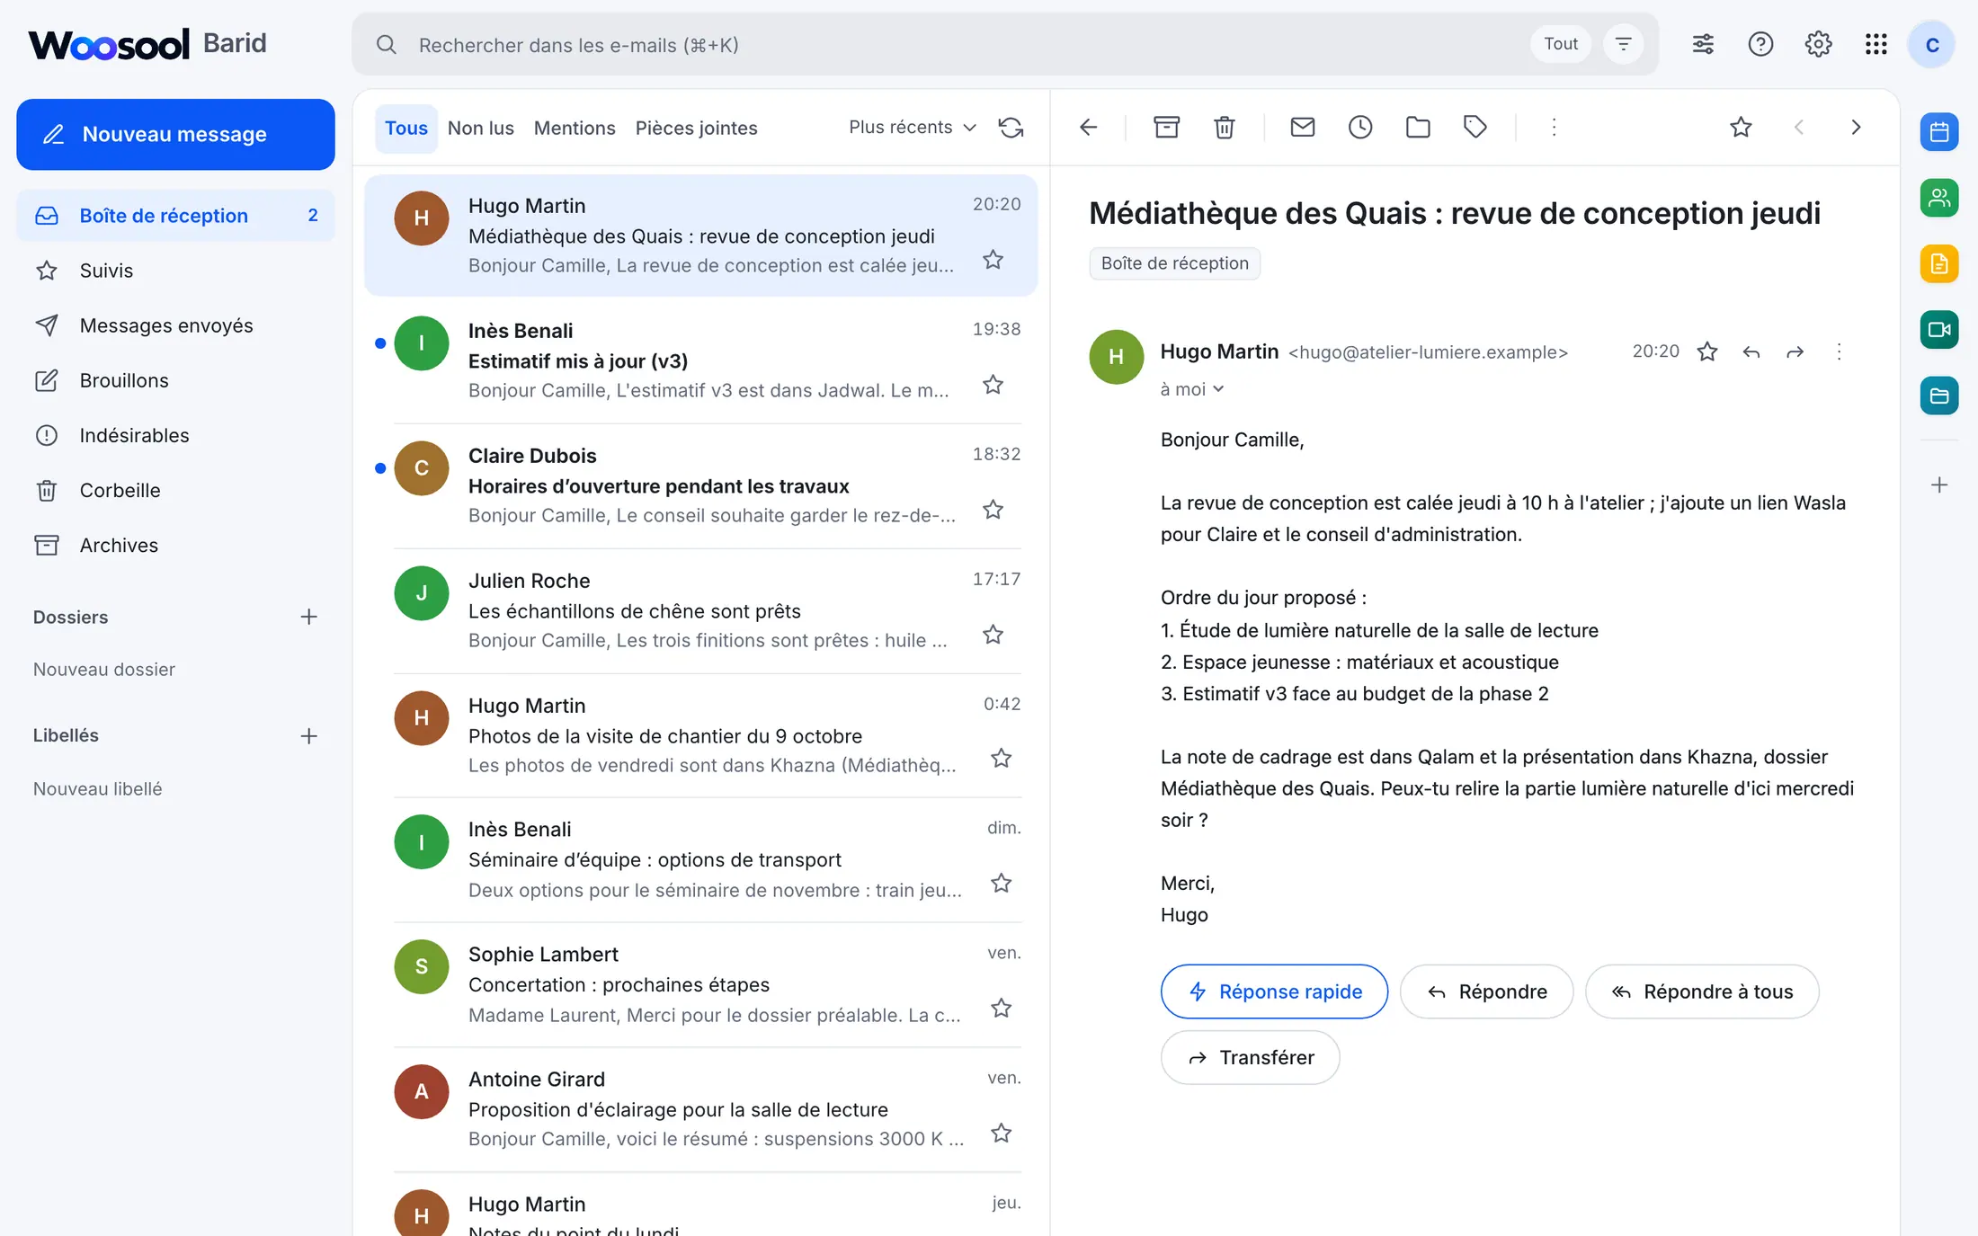Viewport: 1978px width, 1236px height.
Task: Star the Julien Roche email in list
Action: [x=993, y=635]
